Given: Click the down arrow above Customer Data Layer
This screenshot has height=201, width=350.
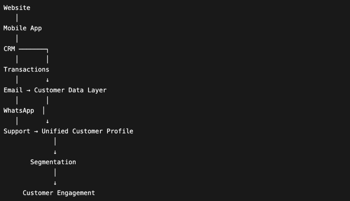Looking at the screenshot, I should coord(48,80).
